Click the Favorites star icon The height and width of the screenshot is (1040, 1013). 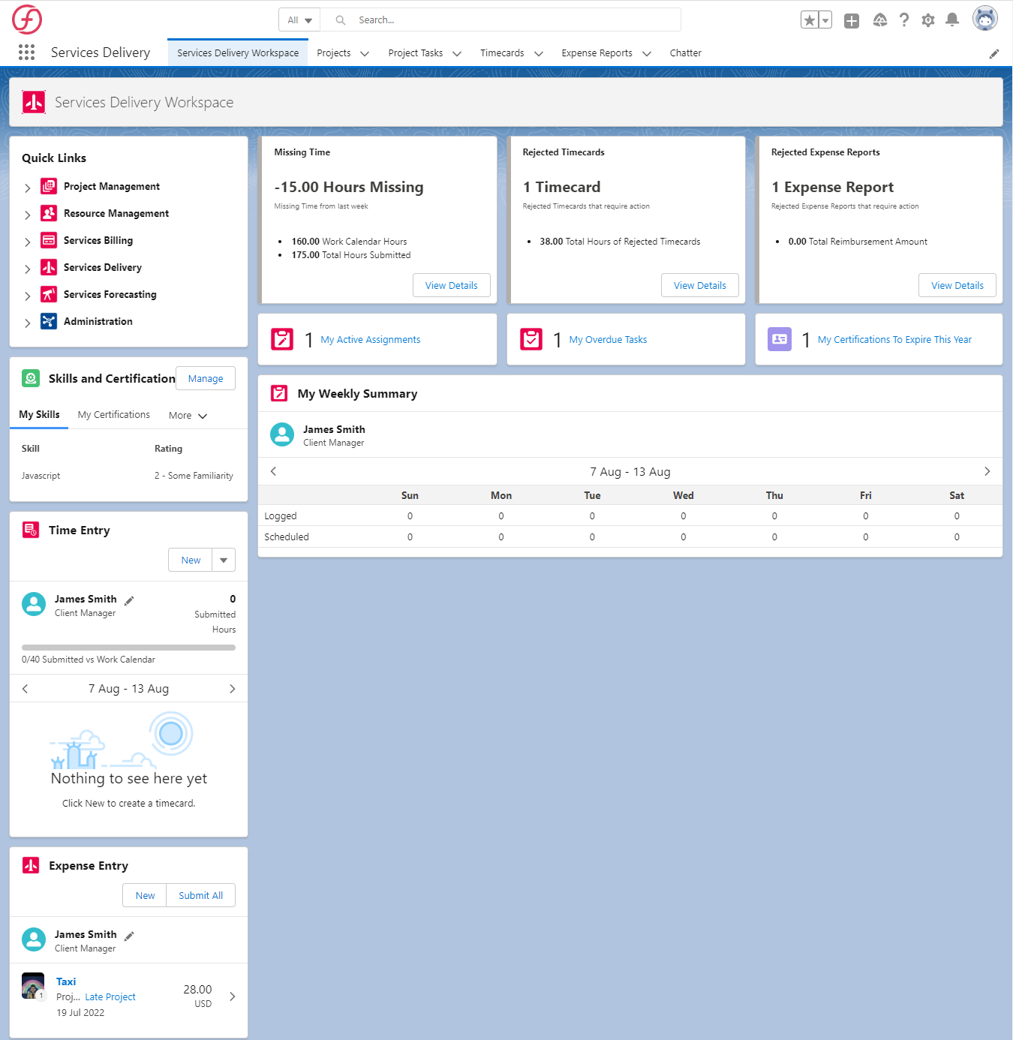click(x=809, y=20)
